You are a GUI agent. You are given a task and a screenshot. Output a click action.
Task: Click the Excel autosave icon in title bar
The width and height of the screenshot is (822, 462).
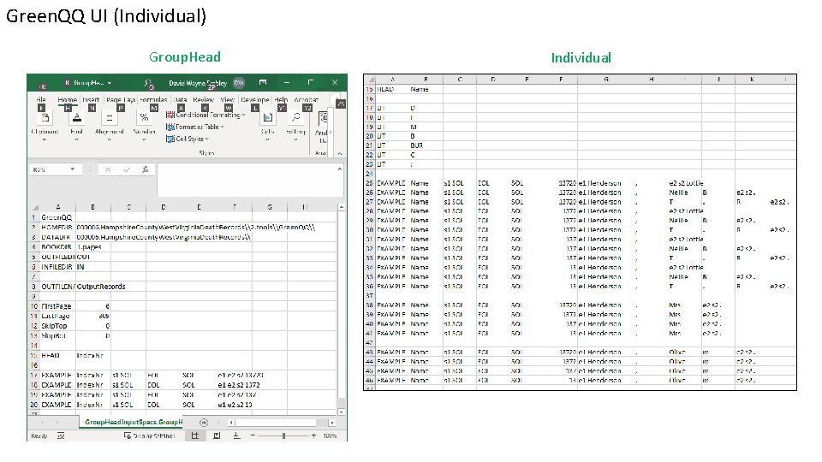(43, 86)
